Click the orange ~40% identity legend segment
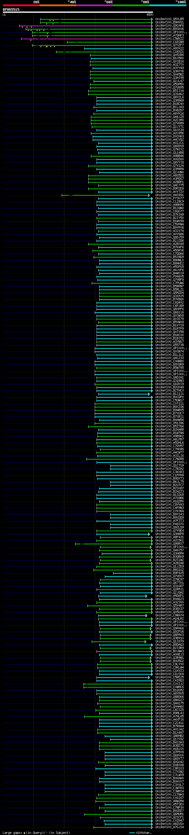Image resolution: width=189 pixels, height=835 pixels. click(x=58, y=5)
